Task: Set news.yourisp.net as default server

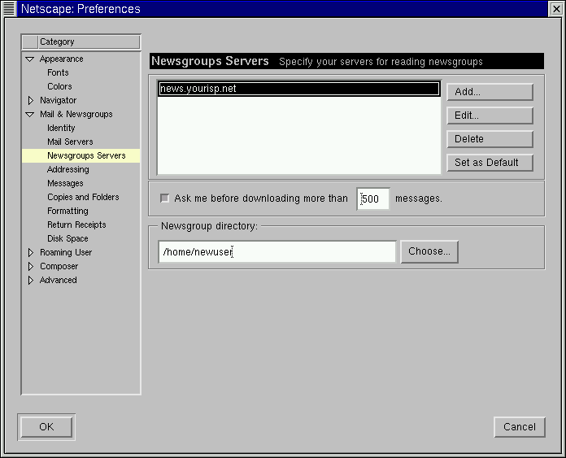Action: pyautogui.click(x=489, y=163)
